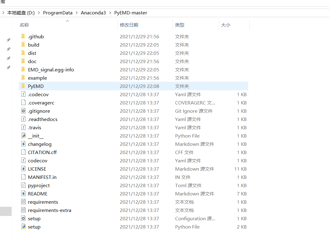Navigate to Anaconda3 via the breadcrumb
This screenshot has height=238, width=329.
[93, 13]
